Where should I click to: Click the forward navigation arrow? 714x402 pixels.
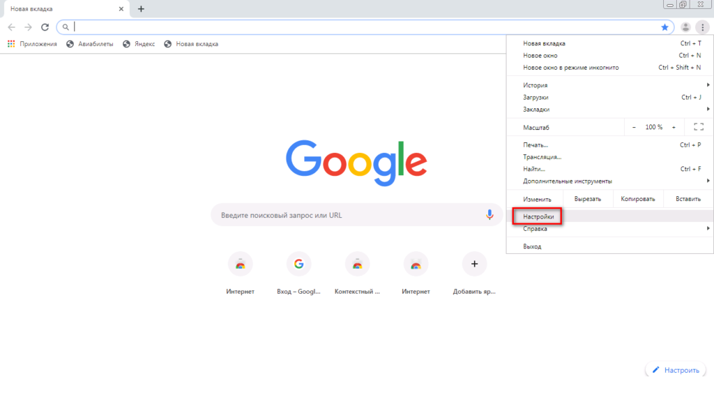[x=28, y=27]
